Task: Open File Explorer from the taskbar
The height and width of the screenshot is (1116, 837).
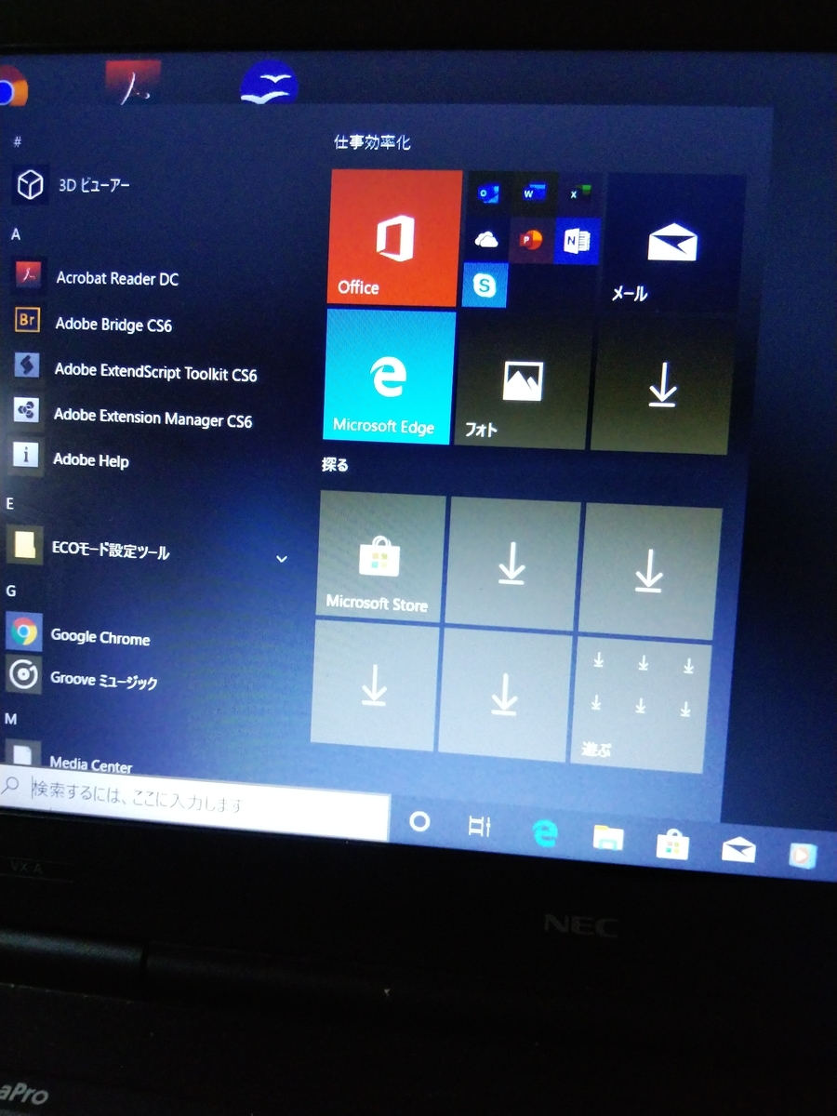Action: point(608,838)
